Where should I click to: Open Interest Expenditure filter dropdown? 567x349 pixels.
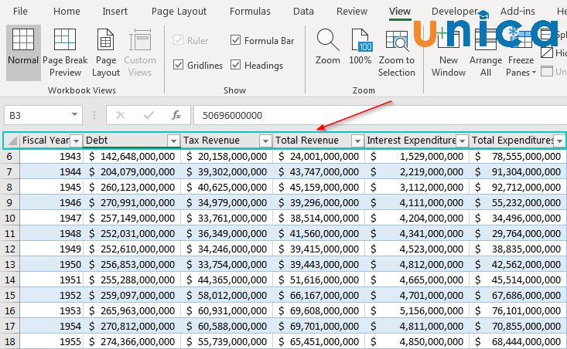point(462,141)
